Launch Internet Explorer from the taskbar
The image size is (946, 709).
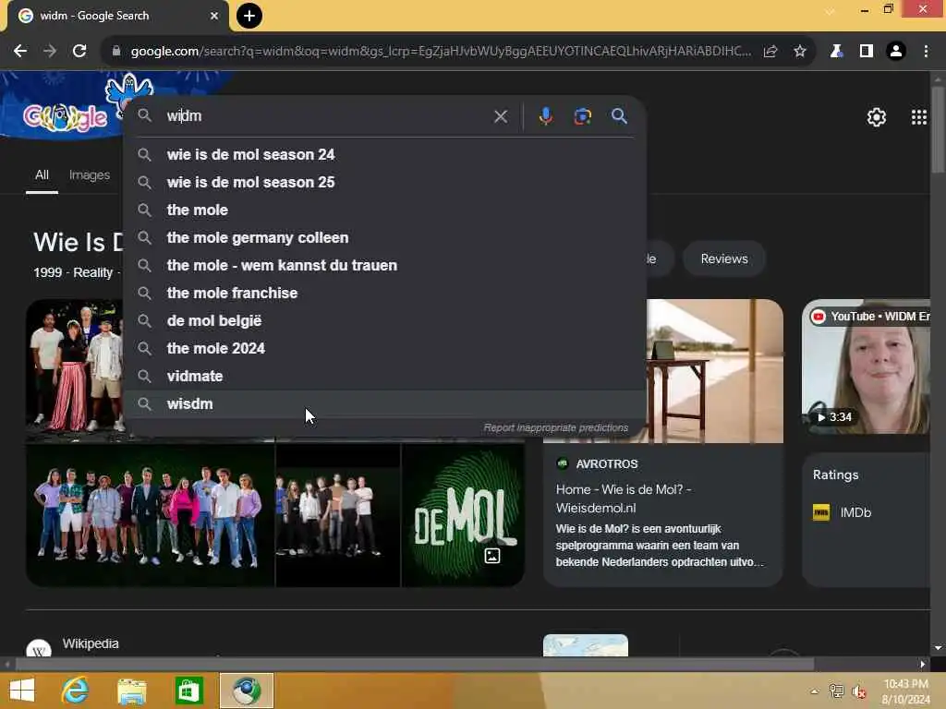(x=76, y=691)
